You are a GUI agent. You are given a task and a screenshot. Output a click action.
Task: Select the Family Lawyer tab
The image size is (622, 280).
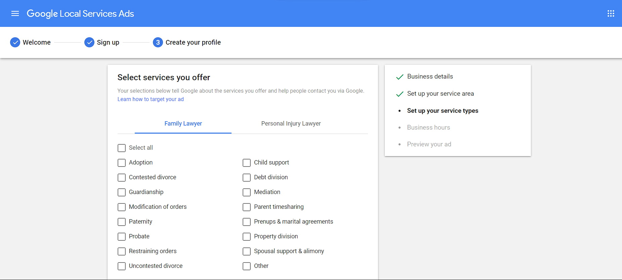[183, 124]
